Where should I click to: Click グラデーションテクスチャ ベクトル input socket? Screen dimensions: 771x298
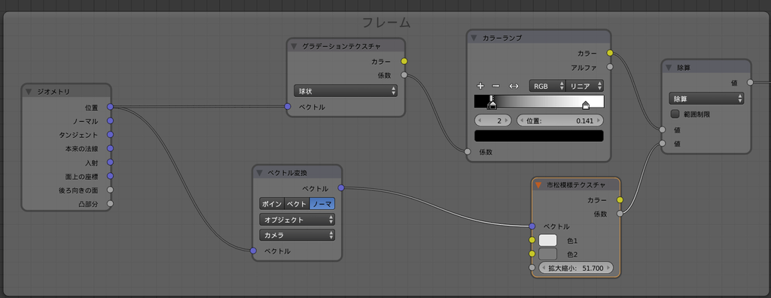coord(288,107)
